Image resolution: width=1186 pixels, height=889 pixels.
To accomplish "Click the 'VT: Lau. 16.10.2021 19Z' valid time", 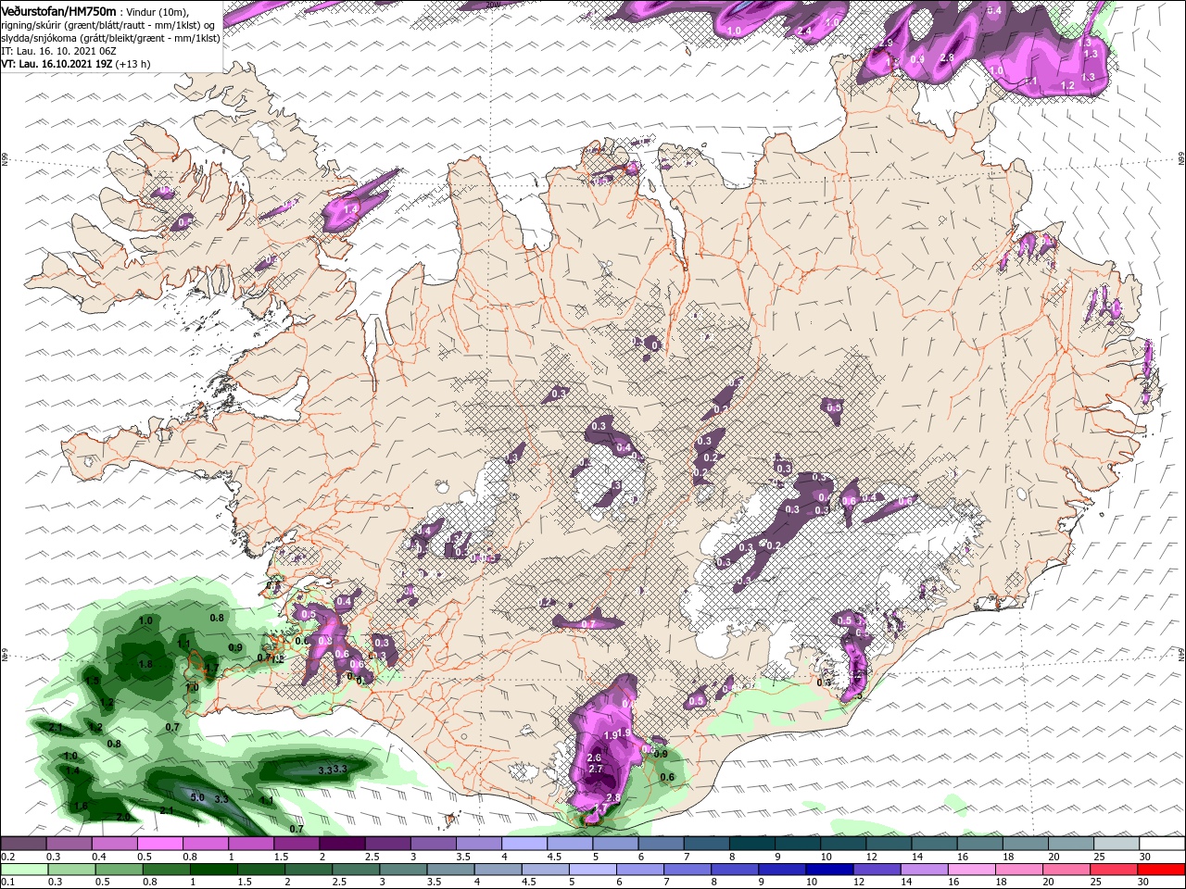I will 57,64.
